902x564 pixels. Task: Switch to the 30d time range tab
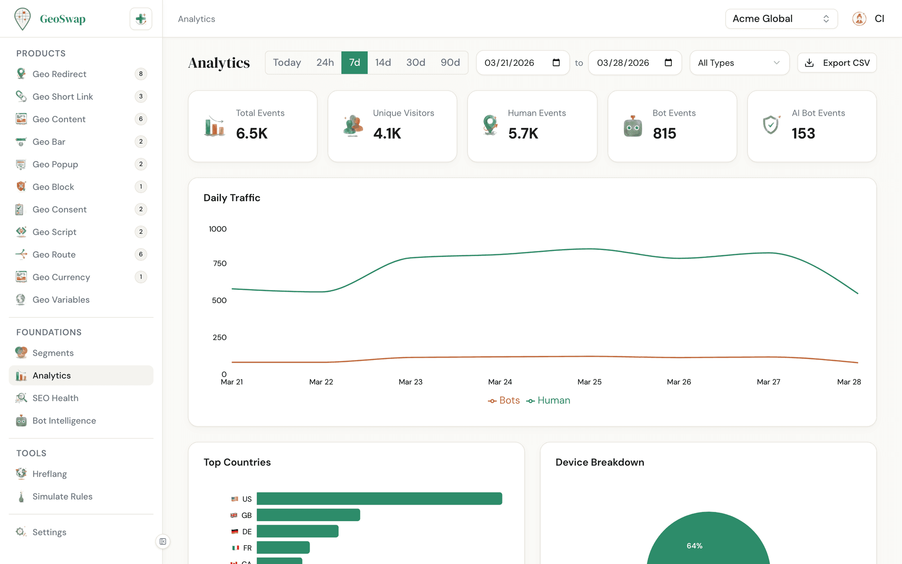(415, 63)
